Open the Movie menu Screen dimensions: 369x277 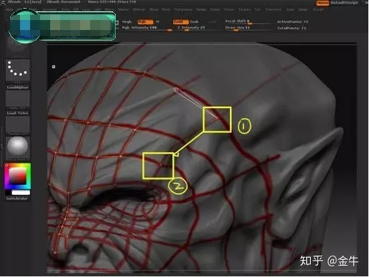coord(154,9)
